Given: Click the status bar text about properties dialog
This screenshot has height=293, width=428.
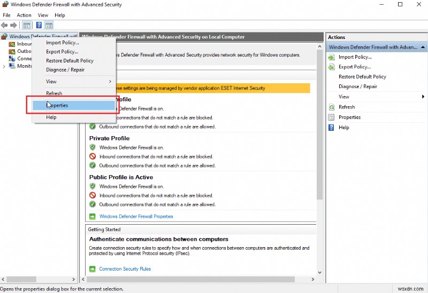Looking at the screenshot, I should (x=62, y=289).
